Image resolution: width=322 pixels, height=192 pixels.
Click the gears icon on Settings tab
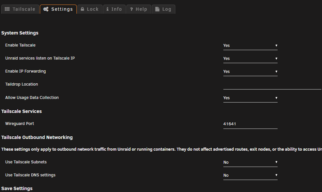click(46, 9)
